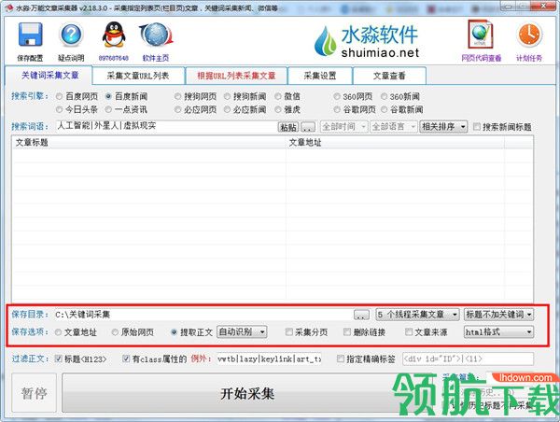
Task: Open the 文章查看 tab
Action: [x=389, y=76]
